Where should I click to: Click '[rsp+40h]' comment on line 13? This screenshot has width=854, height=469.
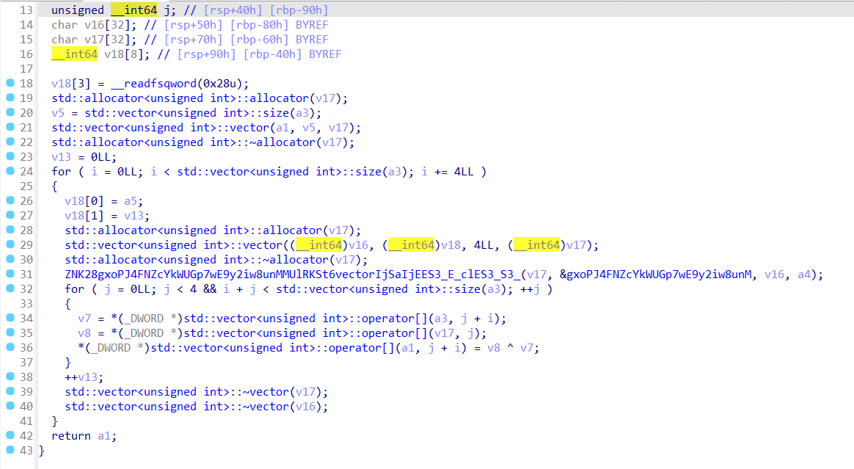233,10
